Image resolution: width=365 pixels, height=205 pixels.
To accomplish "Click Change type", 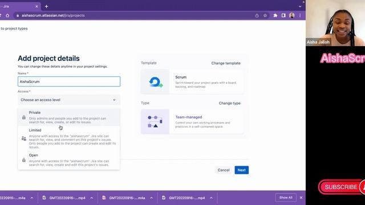I will [229, 103].
